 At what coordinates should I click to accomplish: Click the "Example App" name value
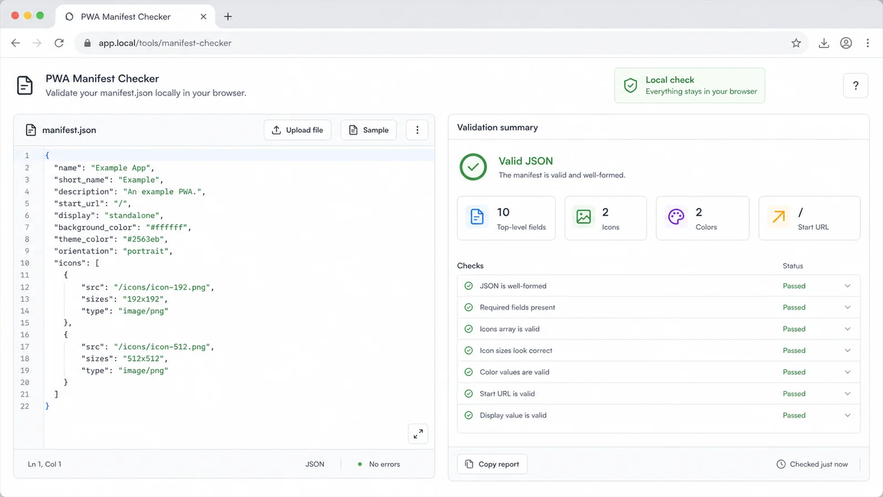coord(120,168)
